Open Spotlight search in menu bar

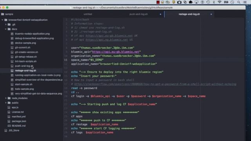[239, 2]
